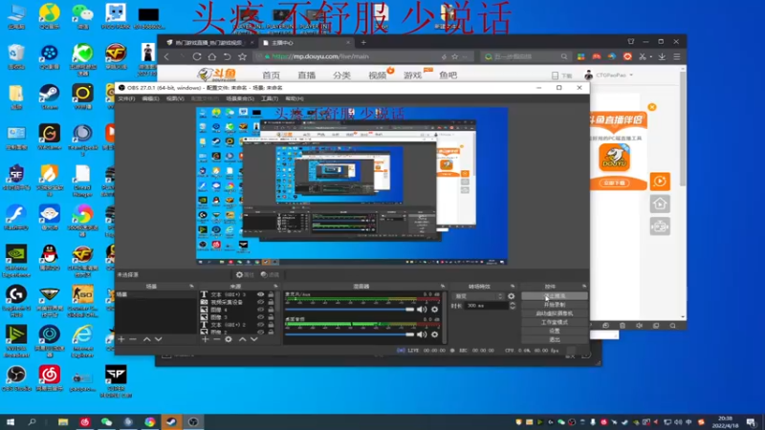Open browser hamburger menu icon
765x430 pixels.
pyautogui.click(x=677, y=56)
